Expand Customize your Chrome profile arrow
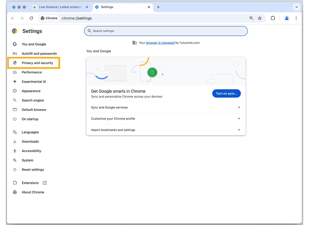 tap(239, 119)
